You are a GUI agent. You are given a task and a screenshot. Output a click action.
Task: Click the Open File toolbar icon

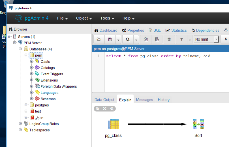click(99, 39)
